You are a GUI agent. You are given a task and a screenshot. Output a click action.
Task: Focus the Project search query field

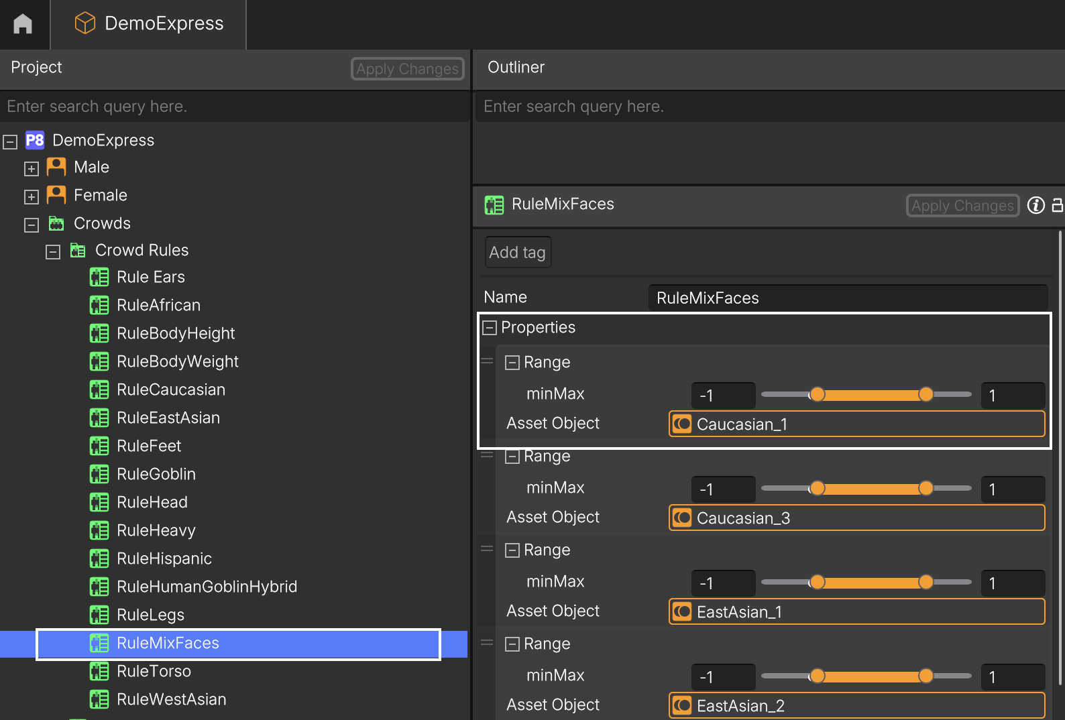click(235, 107)
